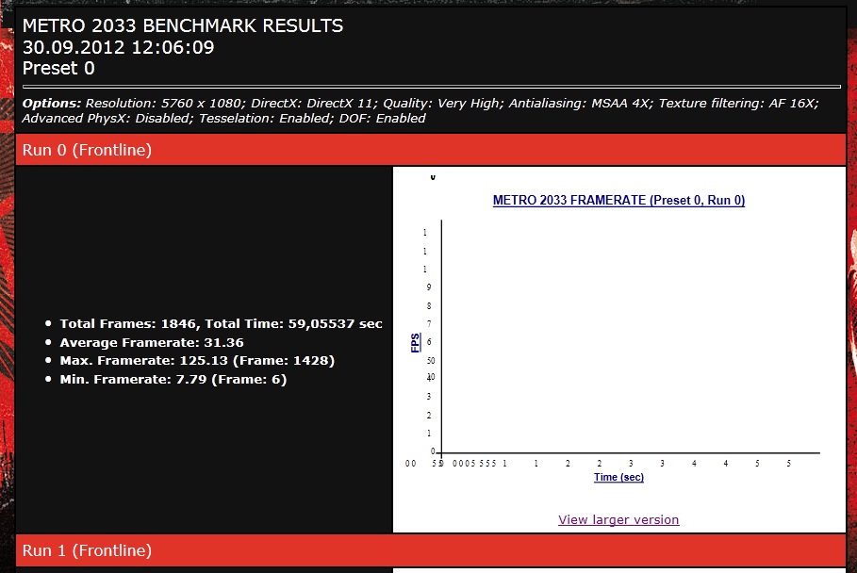Click the Run 0 framerate graph plot area
Image resolution: width=857 pixels, height=573 pixels.
point(630,336)
